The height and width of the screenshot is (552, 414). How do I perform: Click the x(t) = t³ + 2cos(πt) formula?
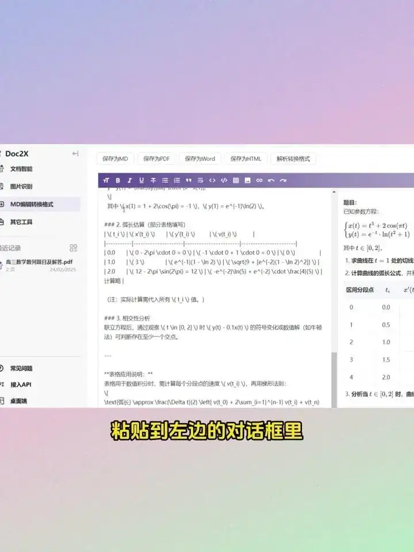point(377,225)
